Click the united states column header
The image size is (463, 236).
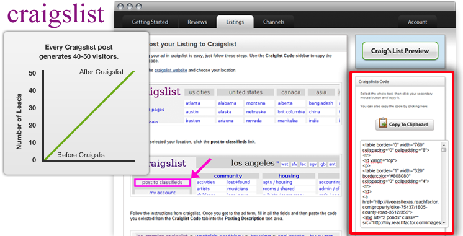pos(245,92)
